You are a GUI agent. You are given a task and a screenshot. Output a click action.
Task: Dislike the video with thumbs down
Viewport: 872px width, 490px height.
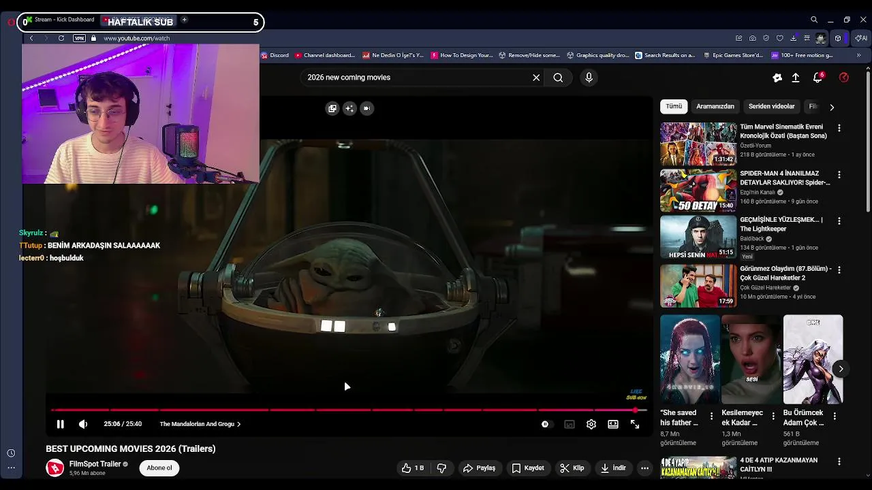441,468
